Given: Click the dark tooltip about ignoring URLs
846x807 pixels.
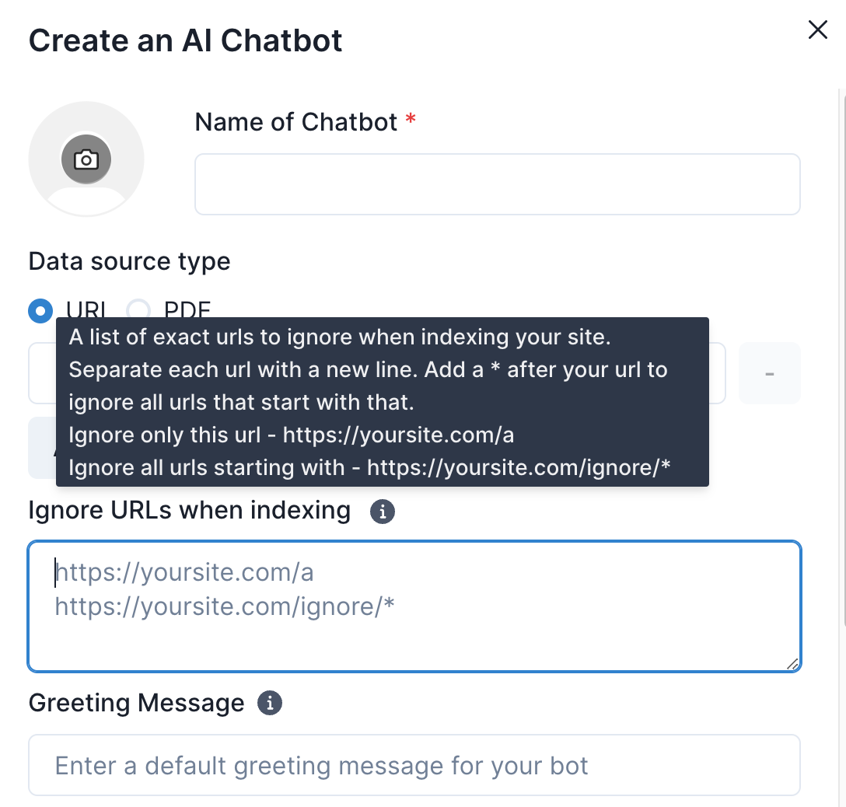Looking at the screenshot, I should click(x=382, y=402).
